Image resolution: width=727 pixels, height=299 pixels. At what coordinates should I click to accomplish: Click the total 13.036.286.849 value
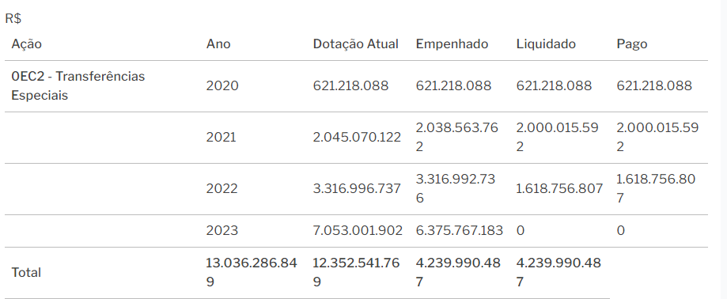tap(252, 273)
